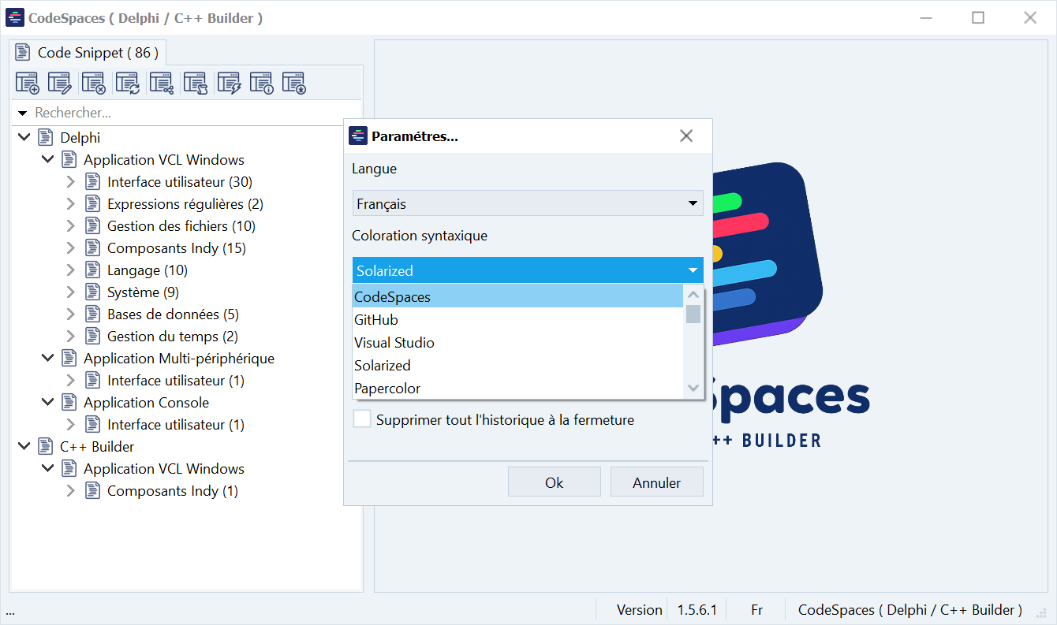Collapse the Delphi root tree node
Image resolution: width=1057 pixels, height=625 pixels.
click(24, 138)
